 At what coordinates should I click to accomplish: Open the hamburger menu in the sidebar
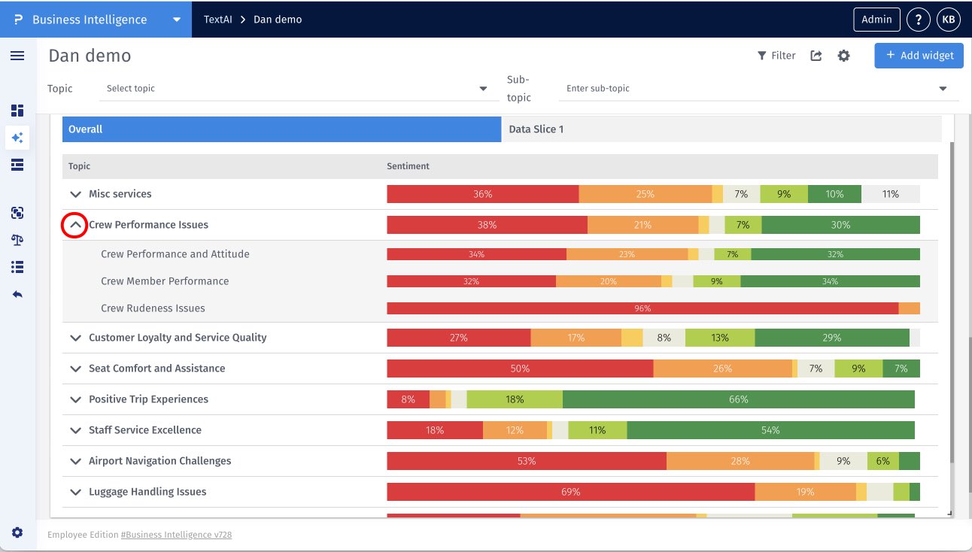coord(17,56)
